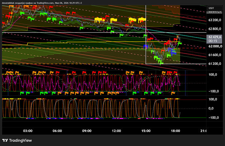Click the large blue flag cluster near 61 600
This screenshot has height=146, width=225.
173,51
